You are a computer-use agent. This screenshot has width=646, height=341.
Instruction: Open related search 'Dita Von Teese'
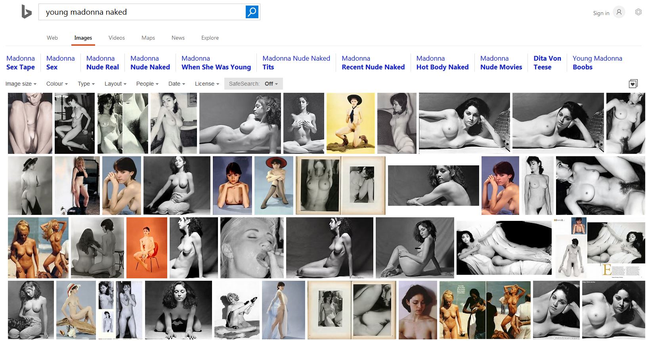pos(547,63)
